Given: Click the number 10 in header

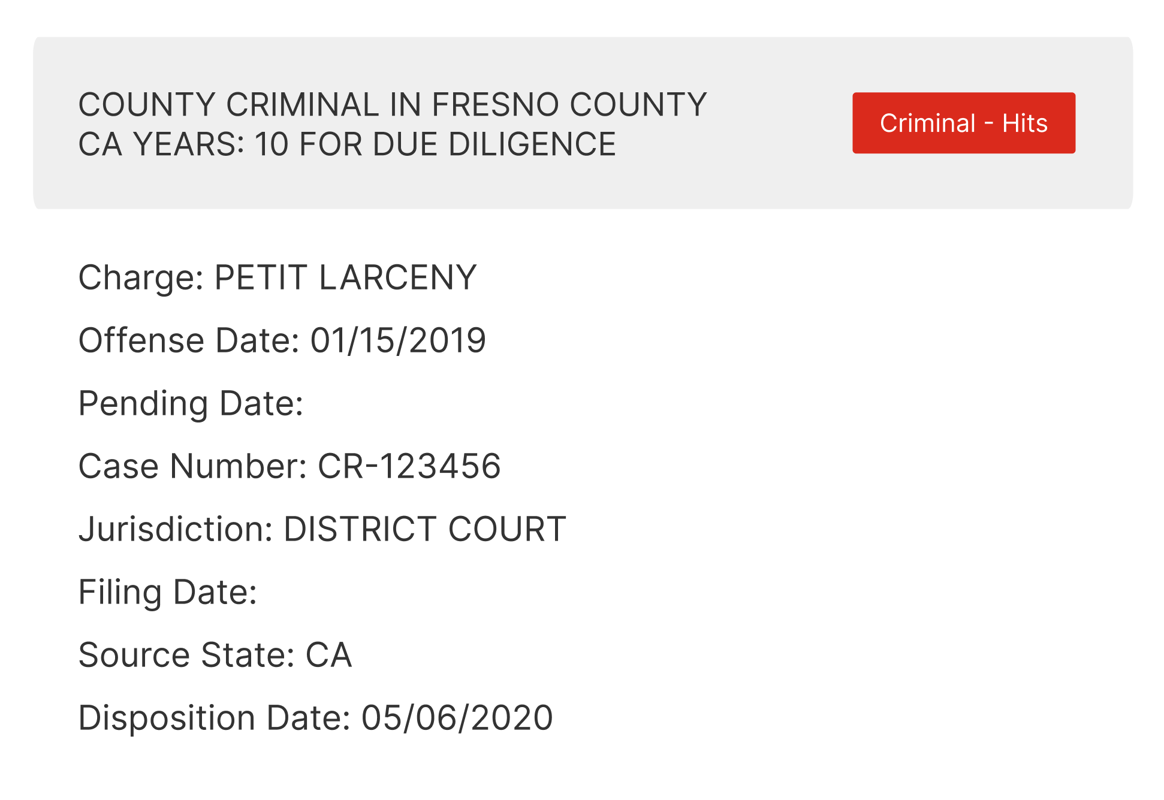Looking at the screenshot, I should coord(272,144).
